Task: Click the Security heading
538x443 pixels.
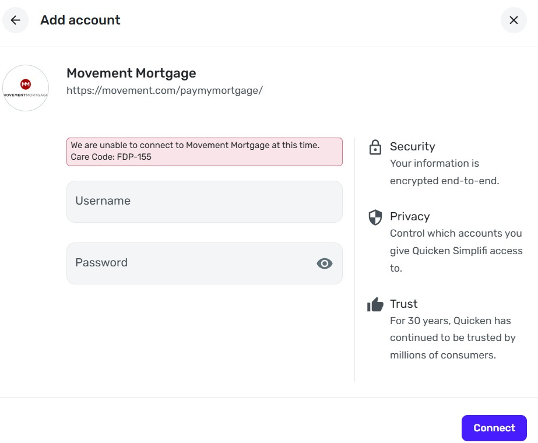Action: (413, 146)
